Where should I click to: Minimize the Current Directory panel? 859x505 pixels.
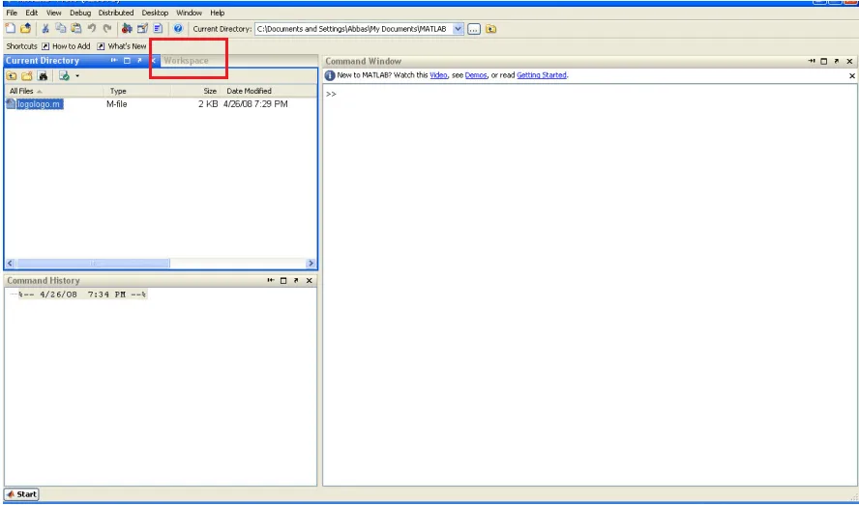click(114, 61)
